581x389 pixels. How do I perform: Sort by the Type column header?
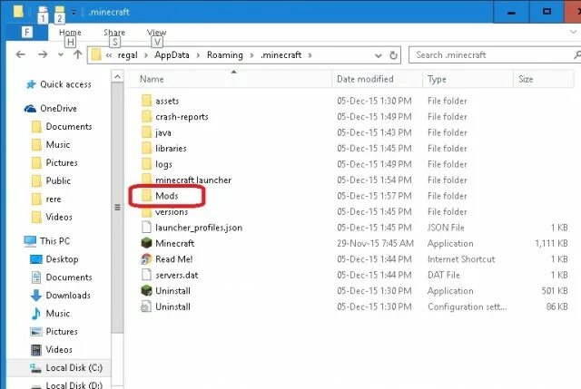tap(468, 79)
